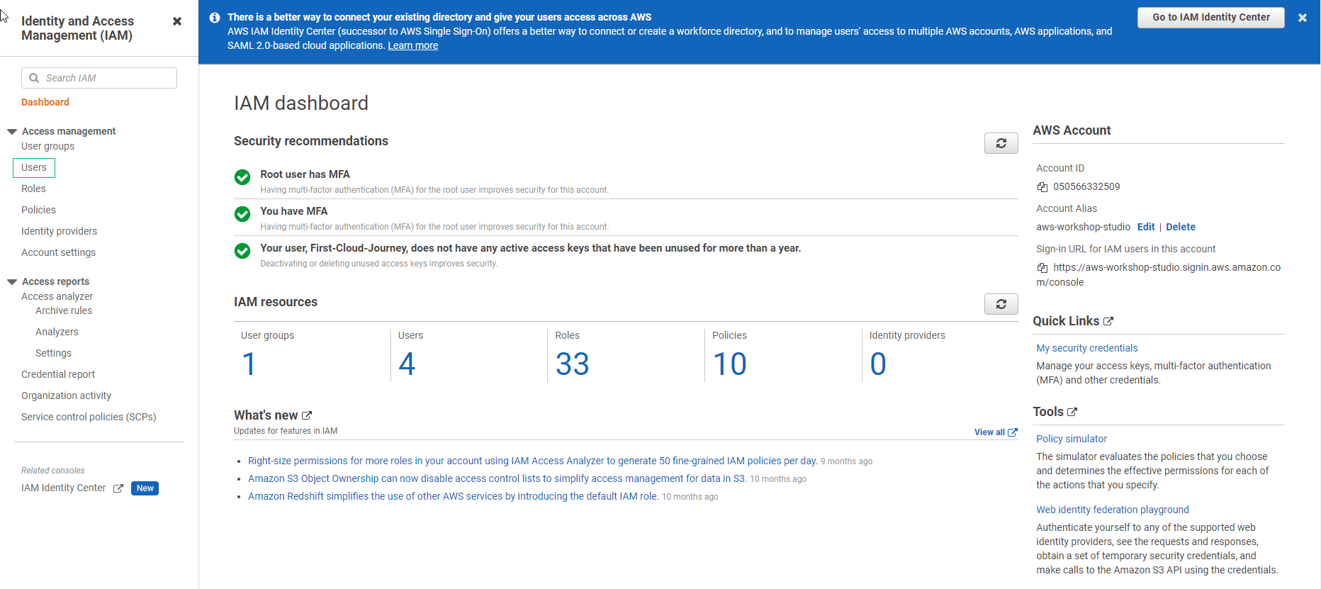Open the Policy simulator tool
The image size is (1321, 589).
1071,439
